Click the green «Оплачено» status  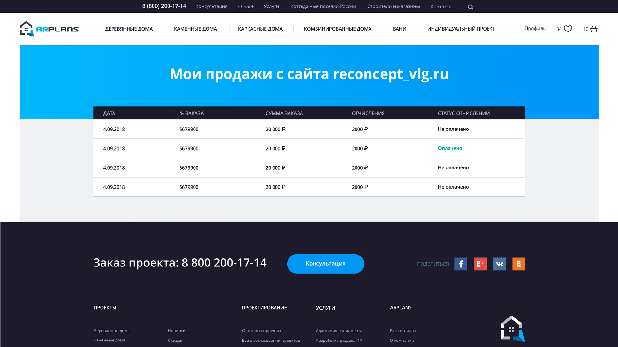450,148
